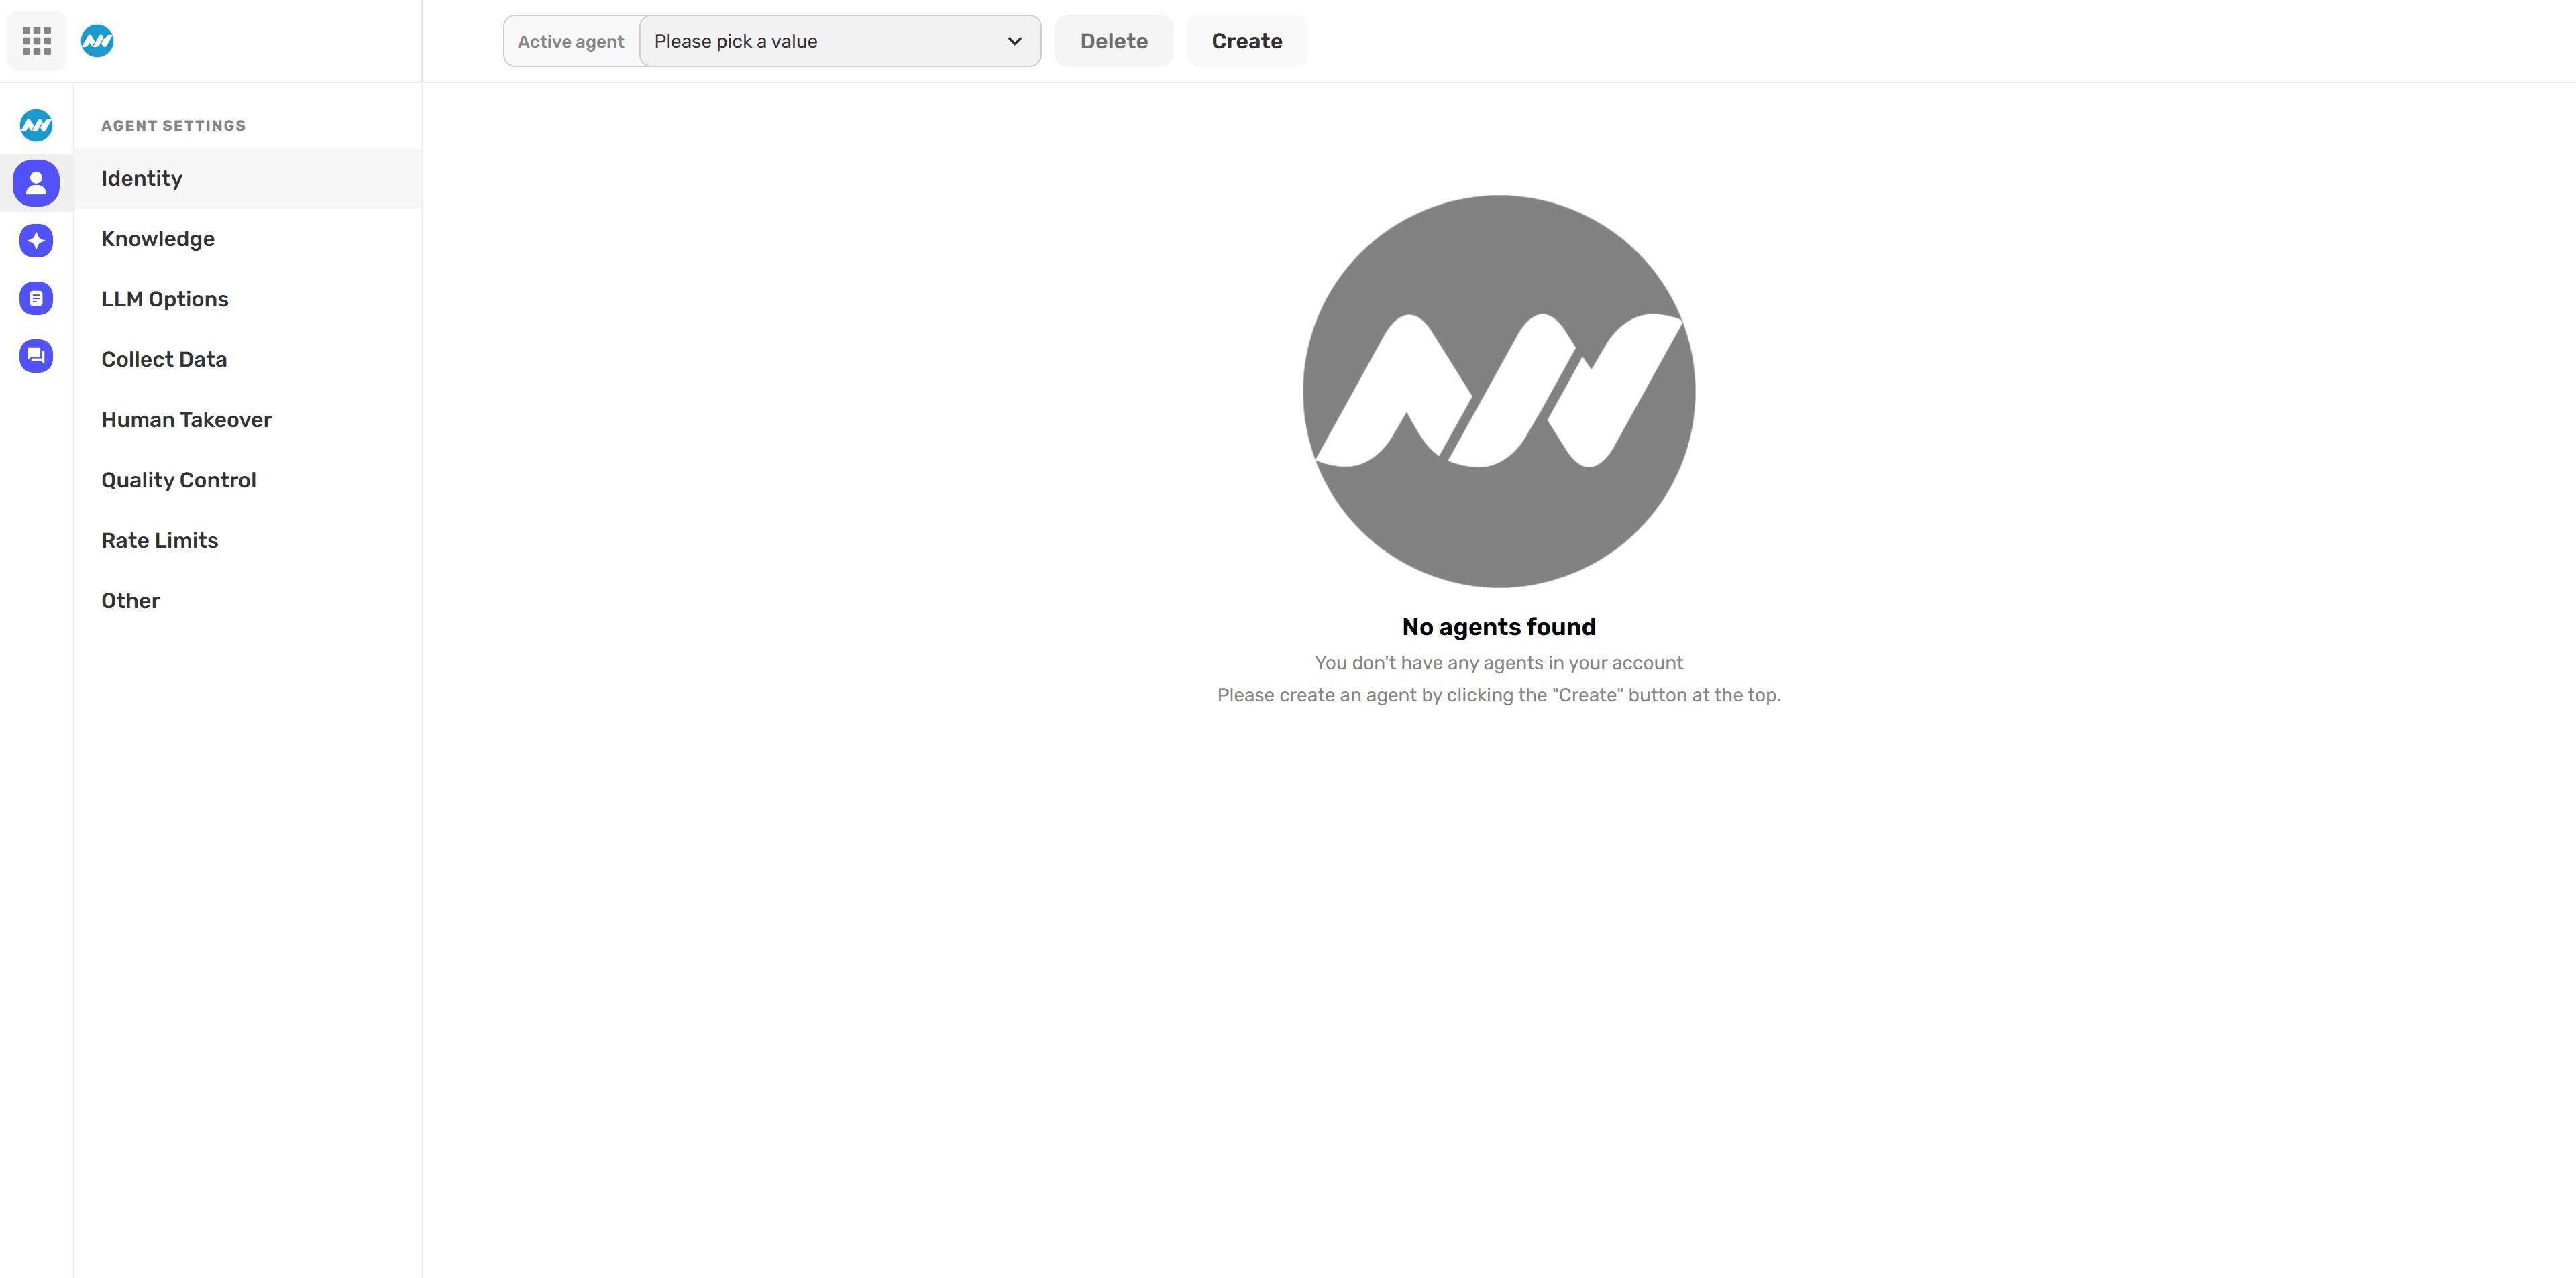Open the chat bubbles icon in the rail
2576x1278 pixels.
(36, 356)
